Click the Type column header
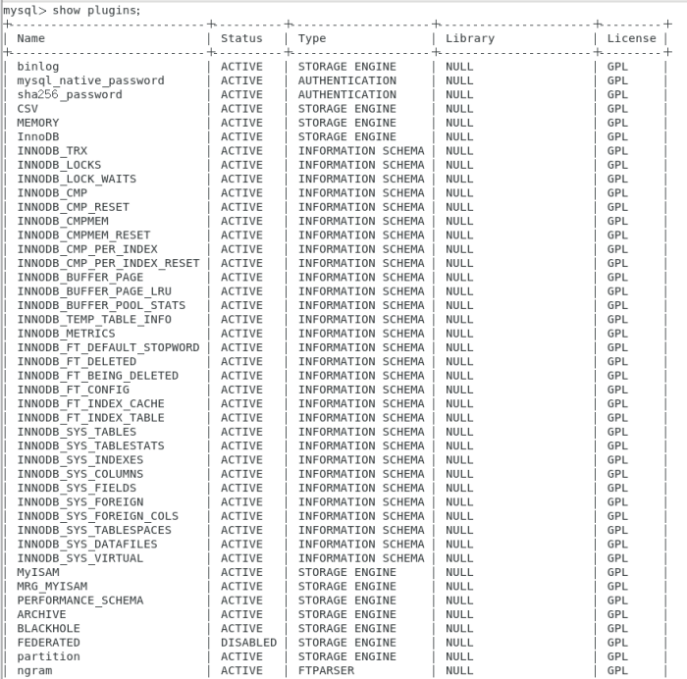This screenshot has height=679, width=687. click(312, 38)
